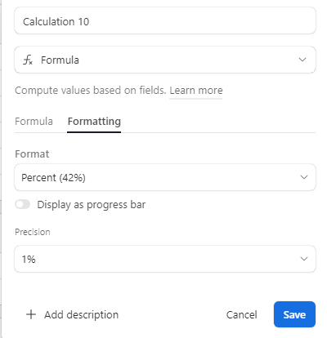327x338 pixels.
Task: Focus the field name input 'Calculation 10'
Action: click(165, 21)
